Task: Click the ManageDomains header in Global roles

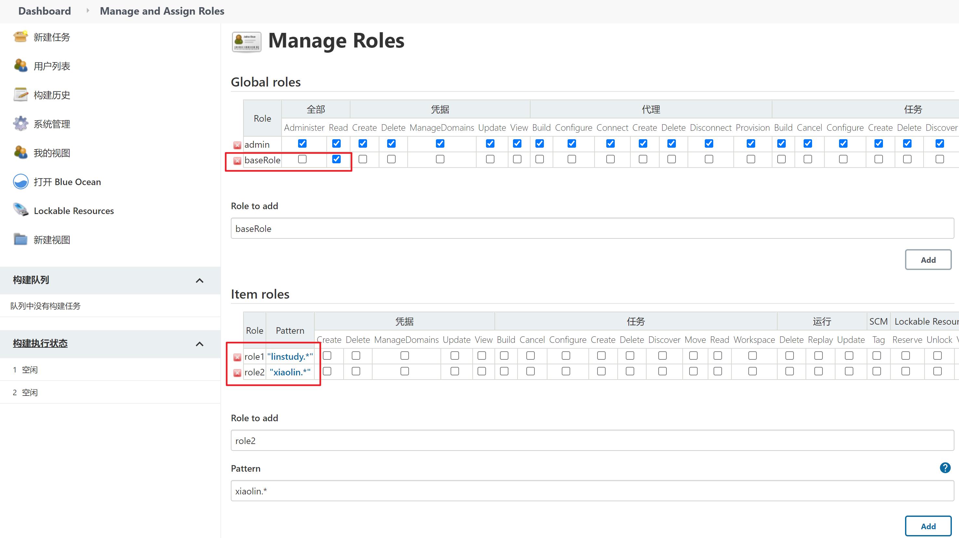Action: click(442, 128)
